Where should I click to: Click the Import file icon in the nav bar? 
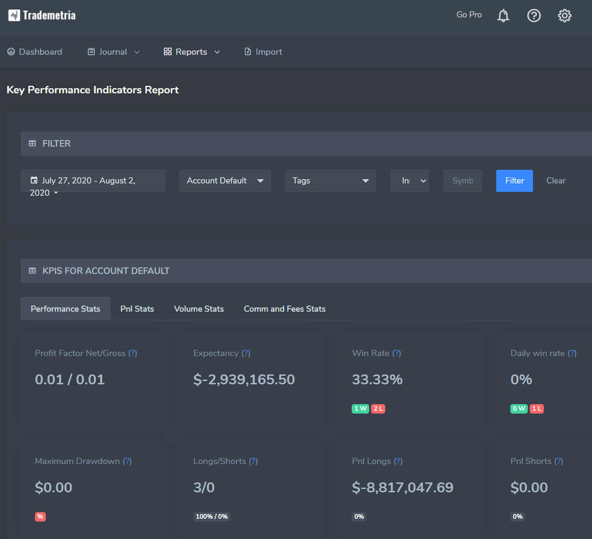click(248, 52)
